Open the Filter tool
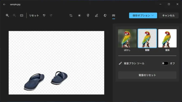Screen dimensions: 182x102 pyautogui.click(x=88, y=15)
